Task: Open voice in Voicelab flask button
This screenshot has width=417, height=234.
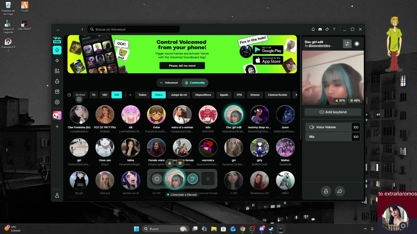Action: click(326, 191)
